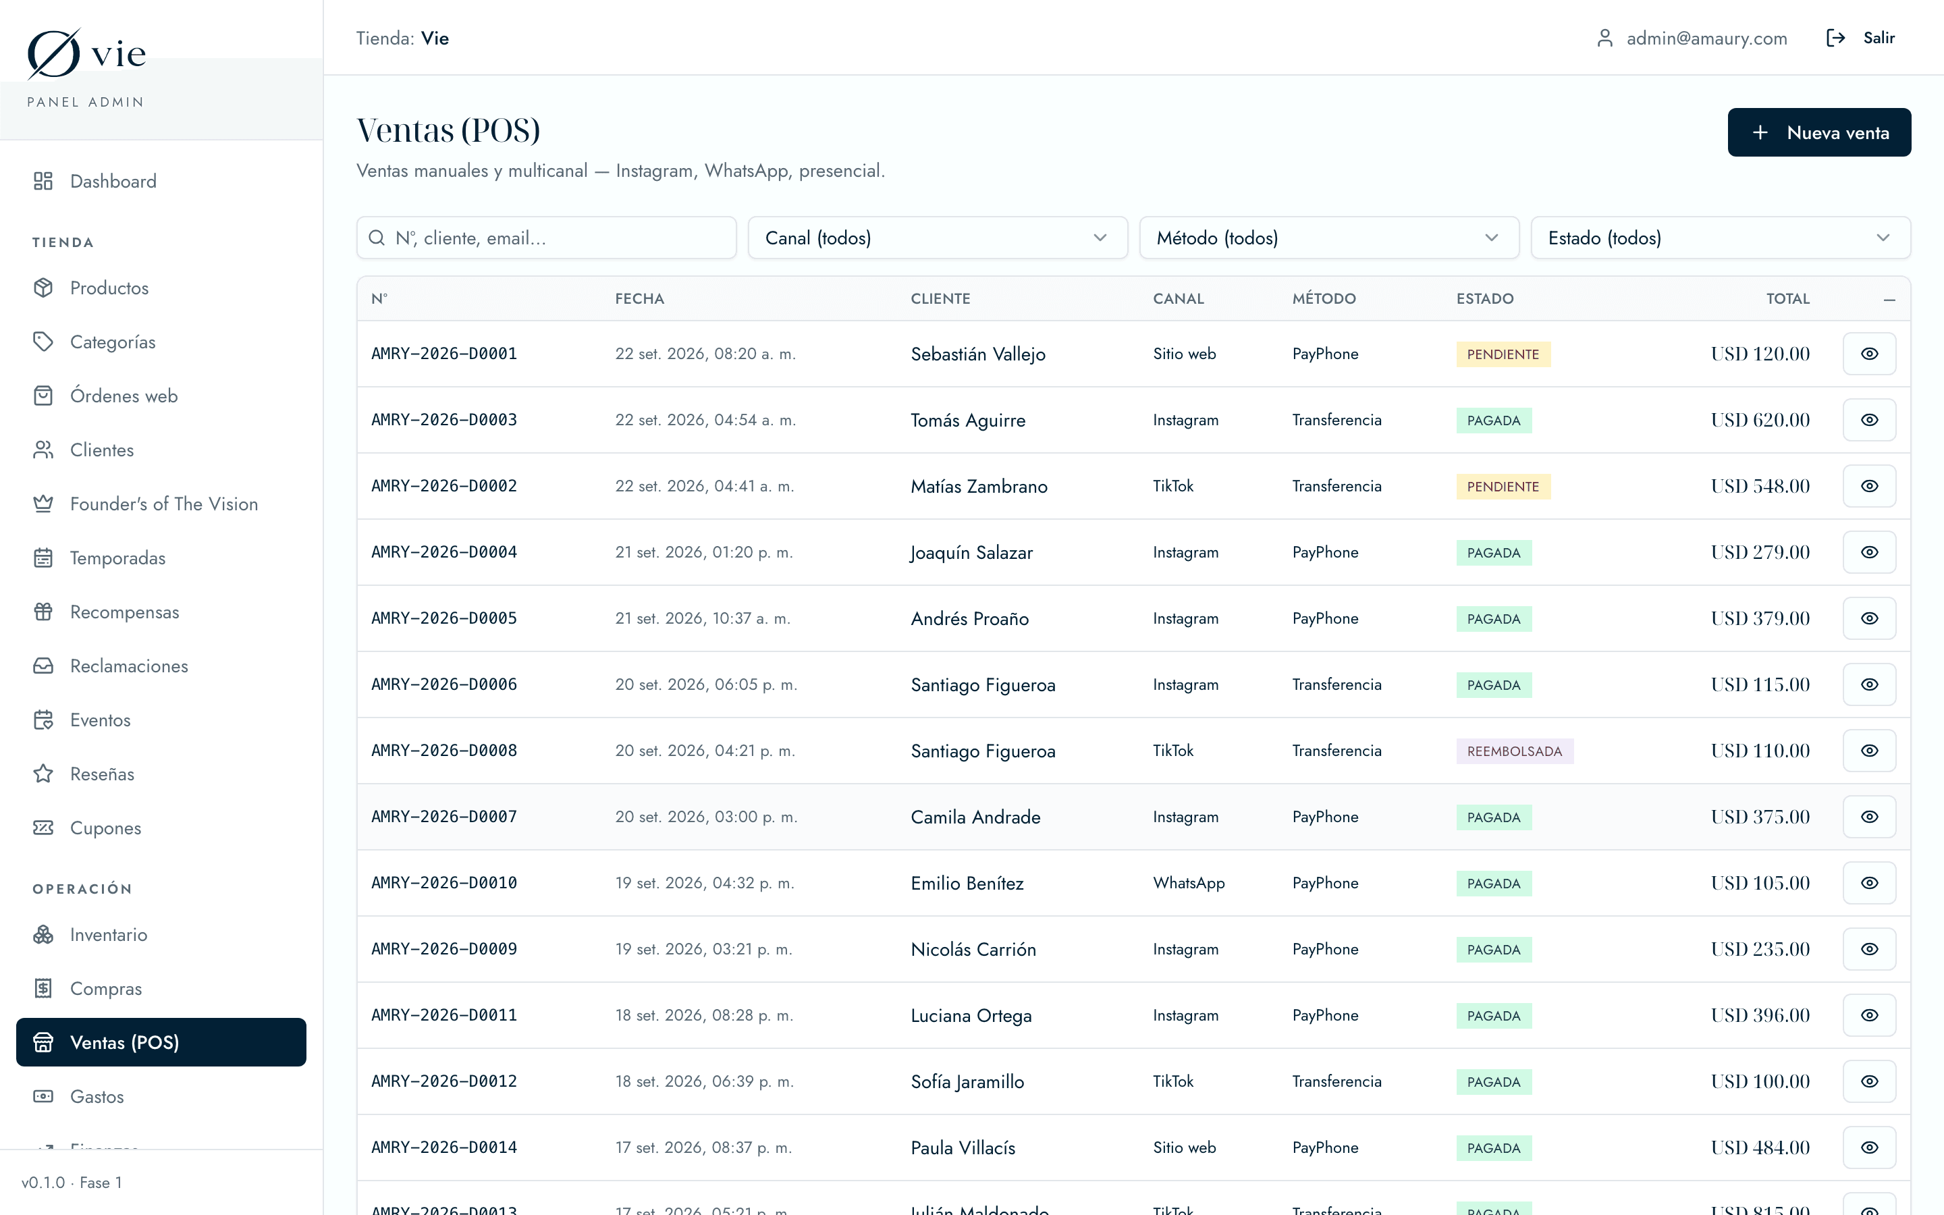Click the Categorías tag icon
Viewport: 1944px width, 1215px height.
43,342
